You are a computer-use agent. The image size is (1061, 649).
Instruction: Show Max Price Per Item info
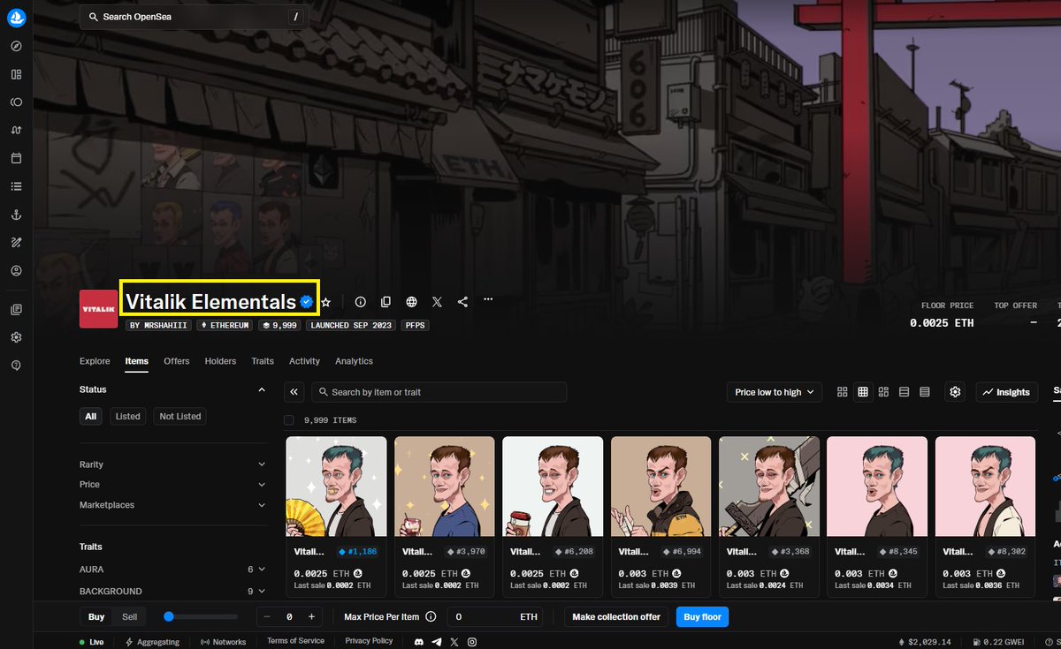[431, 617]
